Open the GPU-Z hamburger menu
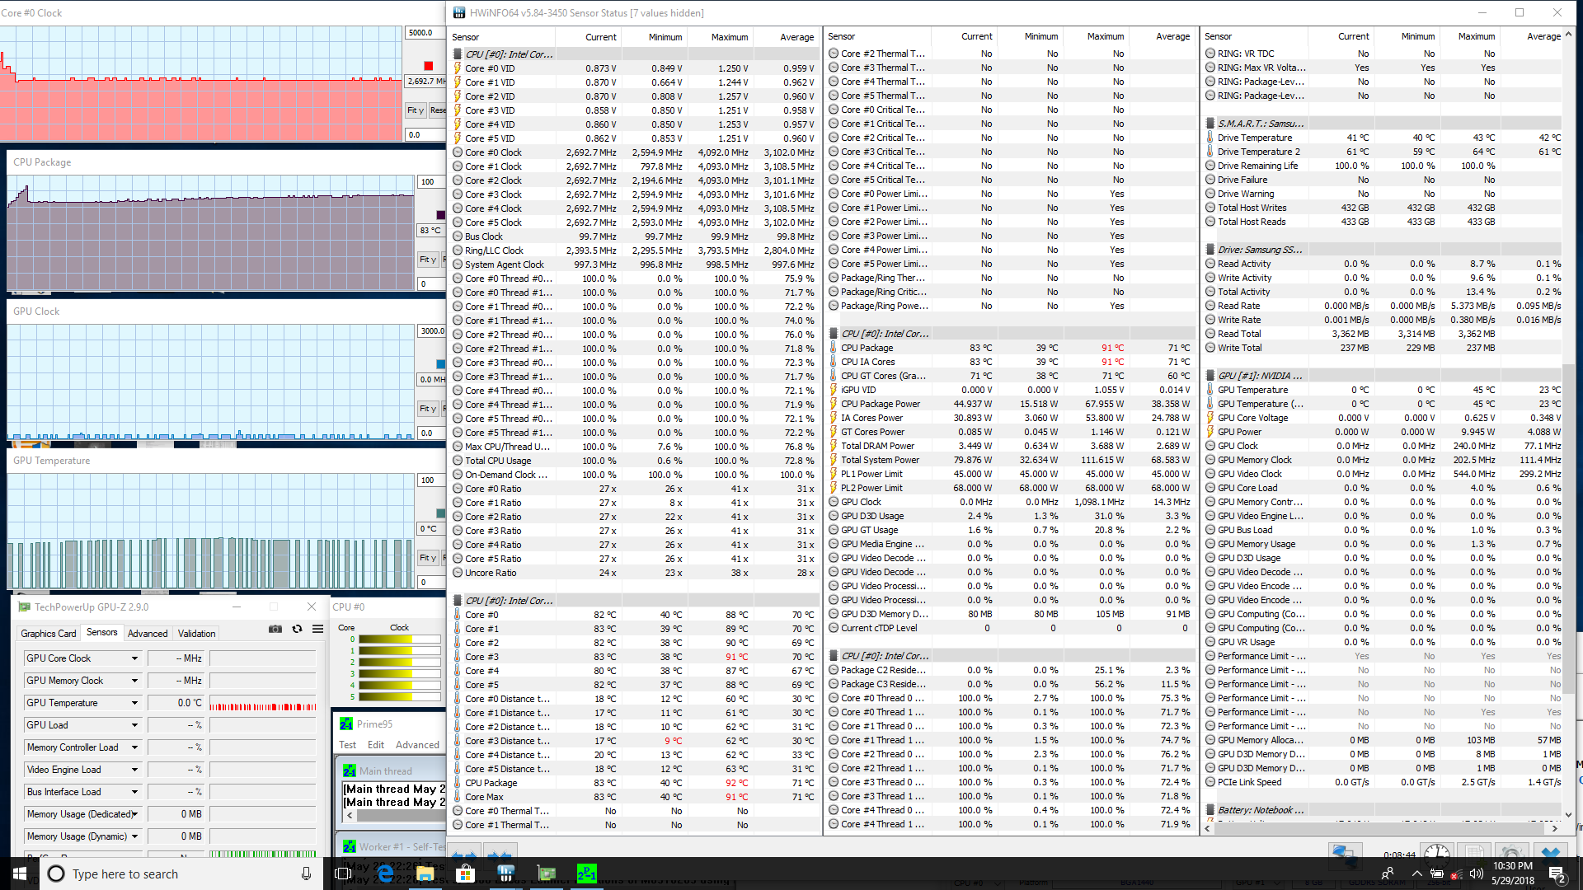1583x890 pixels. [x=317, y=629]
